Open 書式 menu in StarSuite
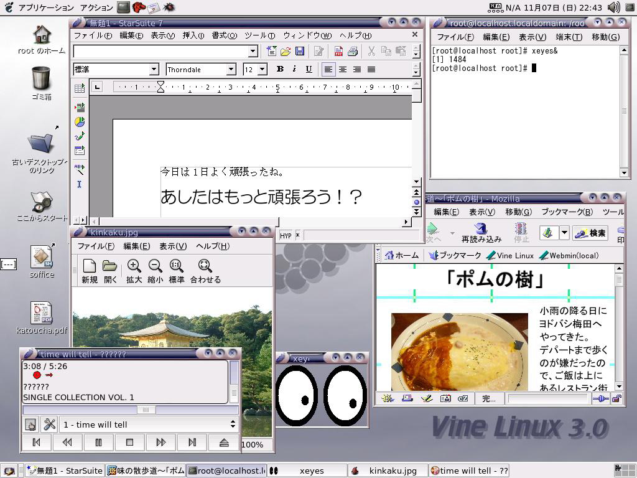The height and width of the screenshot is (478, 637). coord(224,35)
